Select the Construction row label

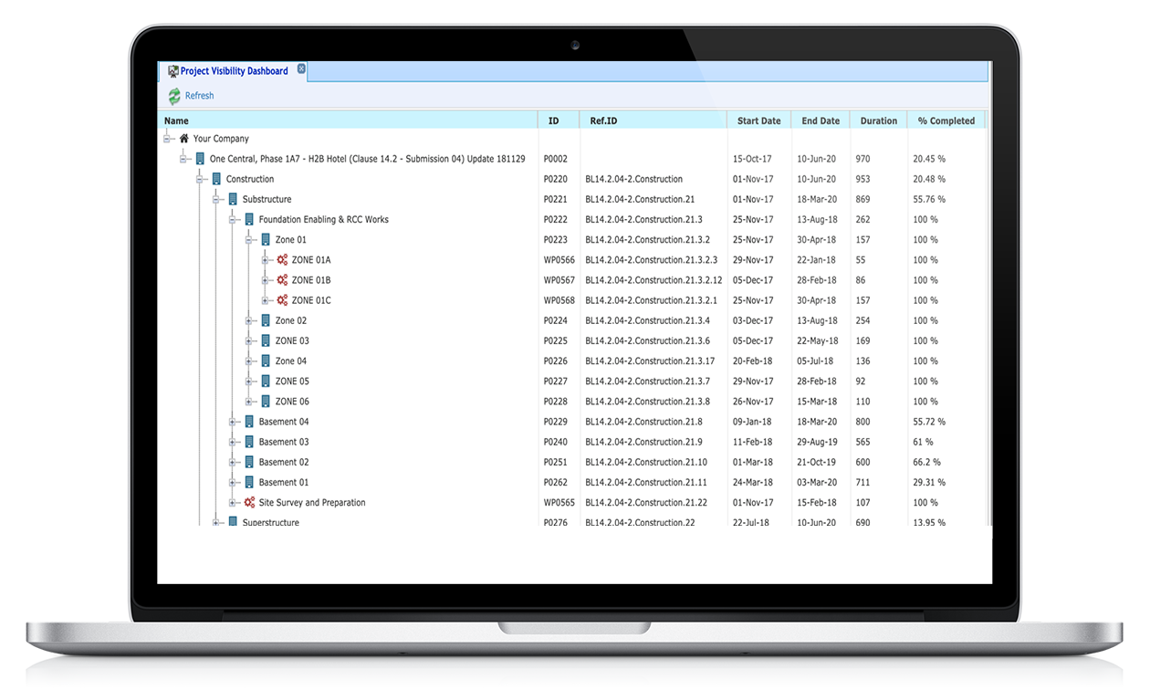click(250, 180)
